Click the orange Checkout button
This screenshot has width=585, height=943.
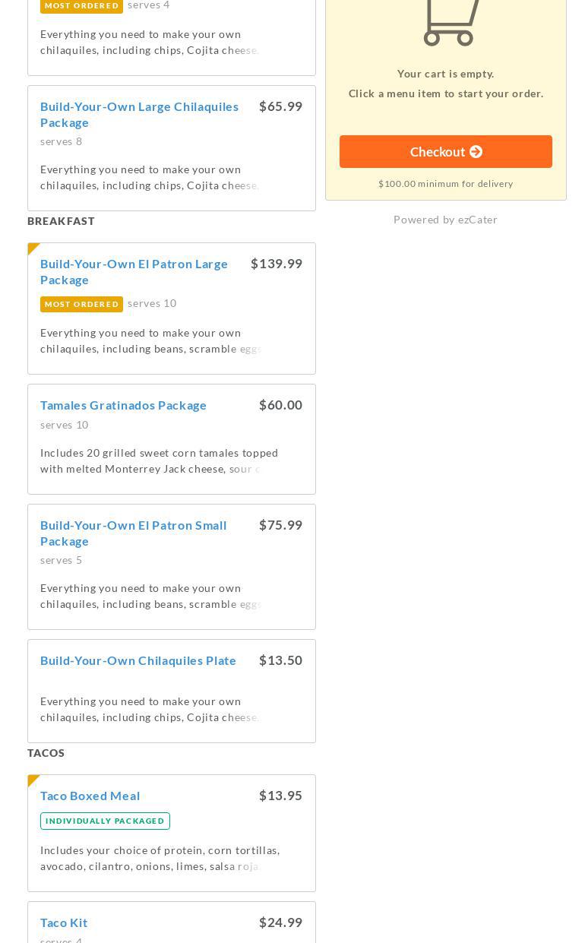coord(446,152)
